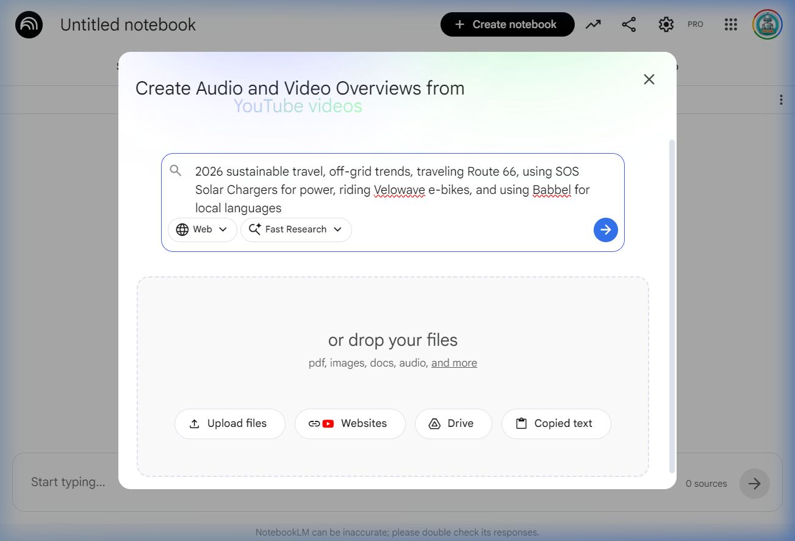795x541 pixels.
Task: Click the Upload files button
Action: (229, 424)
